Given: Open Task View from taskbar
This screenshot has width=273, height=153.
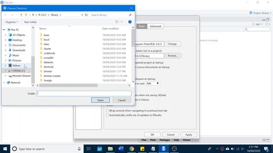Looking at the screenshot, I should (x=89, y=149).
